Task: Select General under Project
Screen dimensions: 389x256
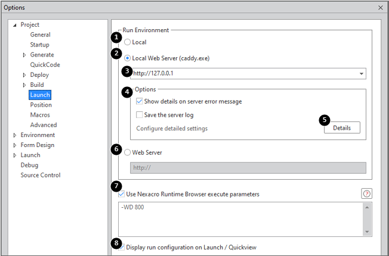Action: coord(40,35)
